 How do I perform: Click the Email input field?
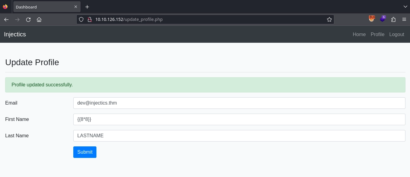[239, 103]
